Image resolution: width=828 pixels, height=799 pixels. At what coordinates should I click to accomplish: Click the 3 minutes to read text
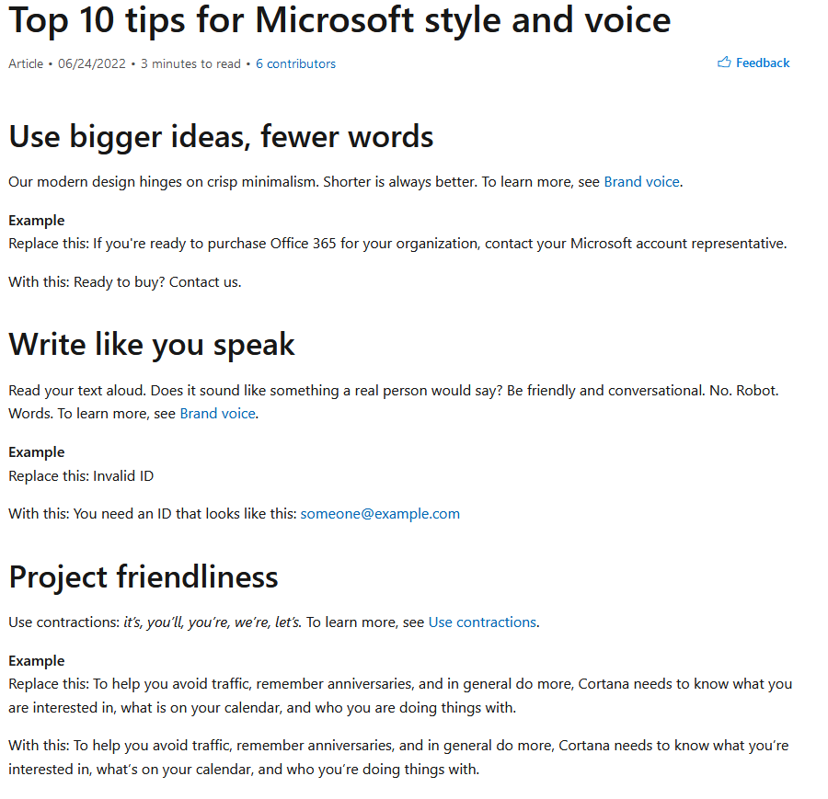click(x=190, y=63)
